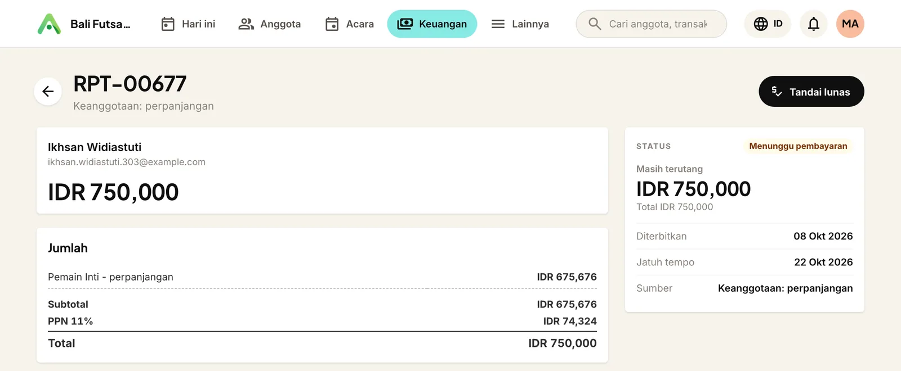Open the MA user avatar menu
The image size is (901, 371).
point(850,24)
